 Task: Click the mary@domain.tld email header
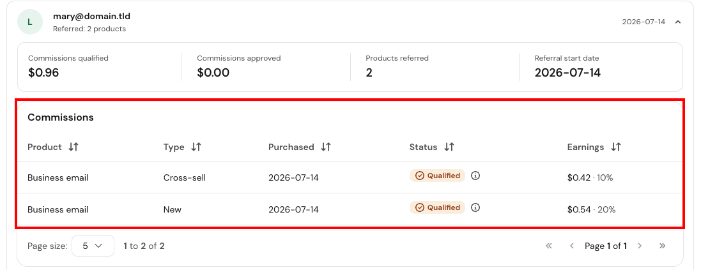coord(91,17)
